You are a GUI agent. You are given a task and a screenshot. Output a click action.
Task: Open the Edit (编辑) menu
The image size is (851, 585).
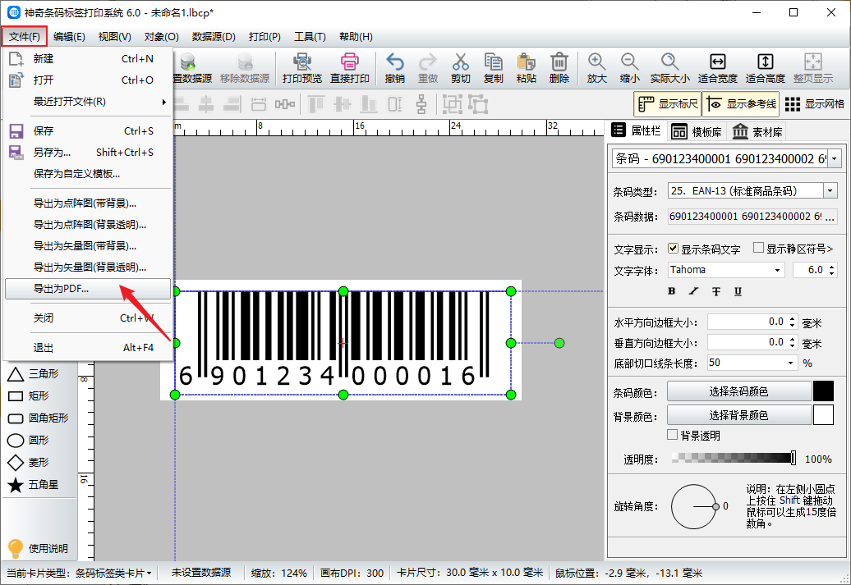(69, 36)
